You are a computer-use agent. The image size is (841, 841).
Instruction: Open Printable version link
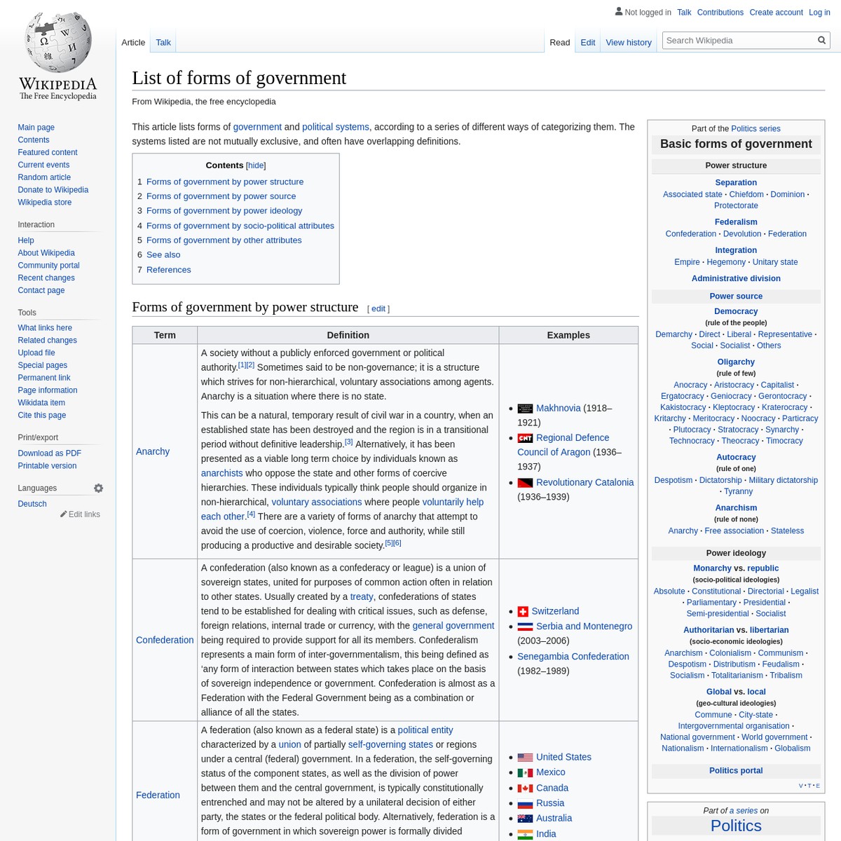click(47, 466)
